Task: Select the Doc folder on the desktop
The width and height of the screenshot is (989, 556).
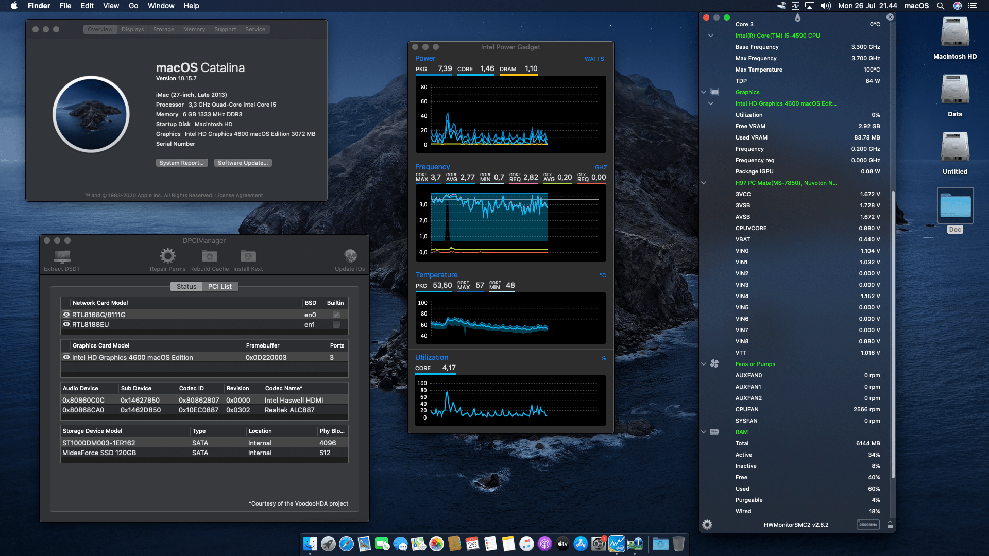Action: point(955,210)
